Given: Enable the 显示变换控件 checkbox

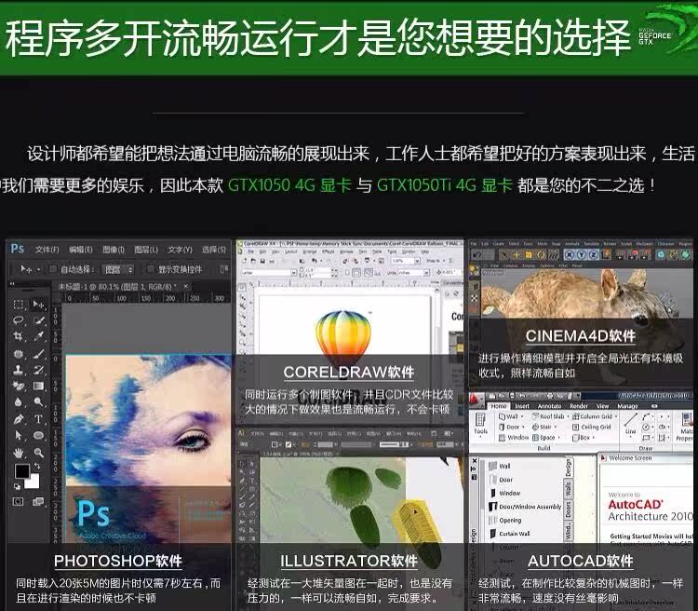Looking at the screenshot, I should click(x=151, y=269).
